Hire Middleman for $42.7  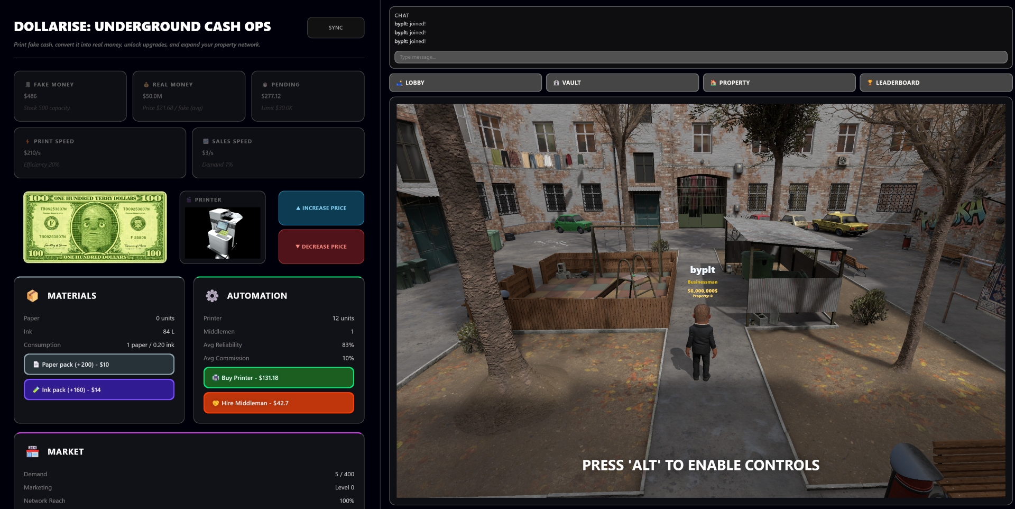click(x=279, y=403)
